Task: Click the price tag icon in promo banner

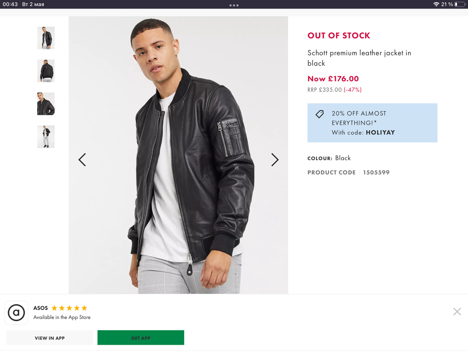Action: click(320, 114)
